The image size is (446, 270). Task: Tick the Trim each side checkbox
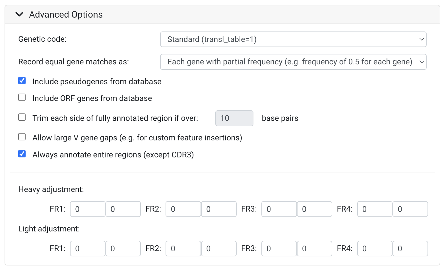click(22, 117)
